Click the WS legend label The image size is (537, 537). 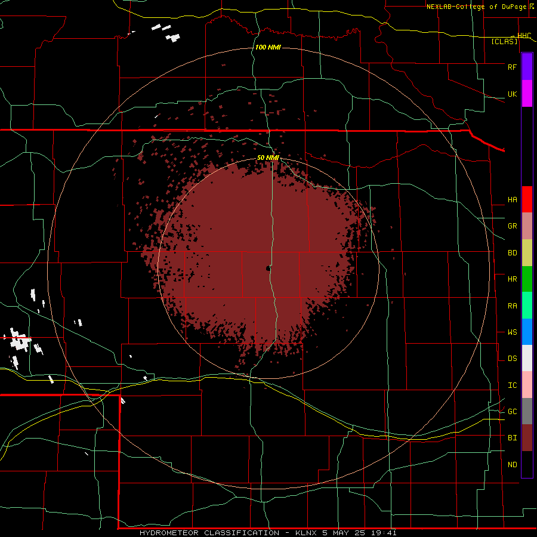click(x=512, y=332)
